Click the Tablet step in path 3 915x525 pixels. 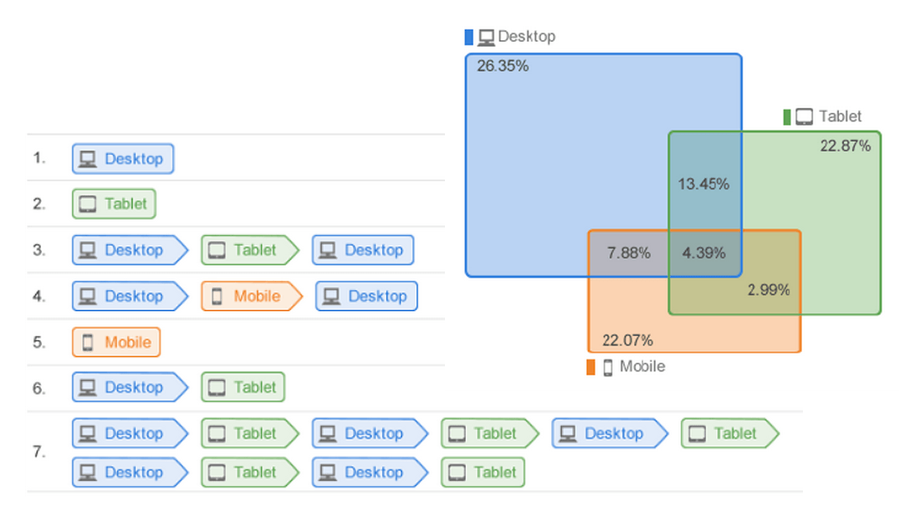click(249, 250)
